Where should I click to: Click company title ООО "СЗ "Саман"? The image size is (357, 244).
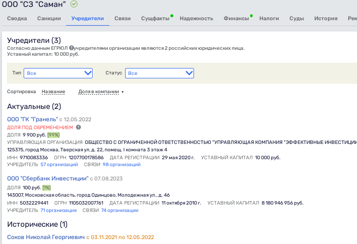click(33, 4)
